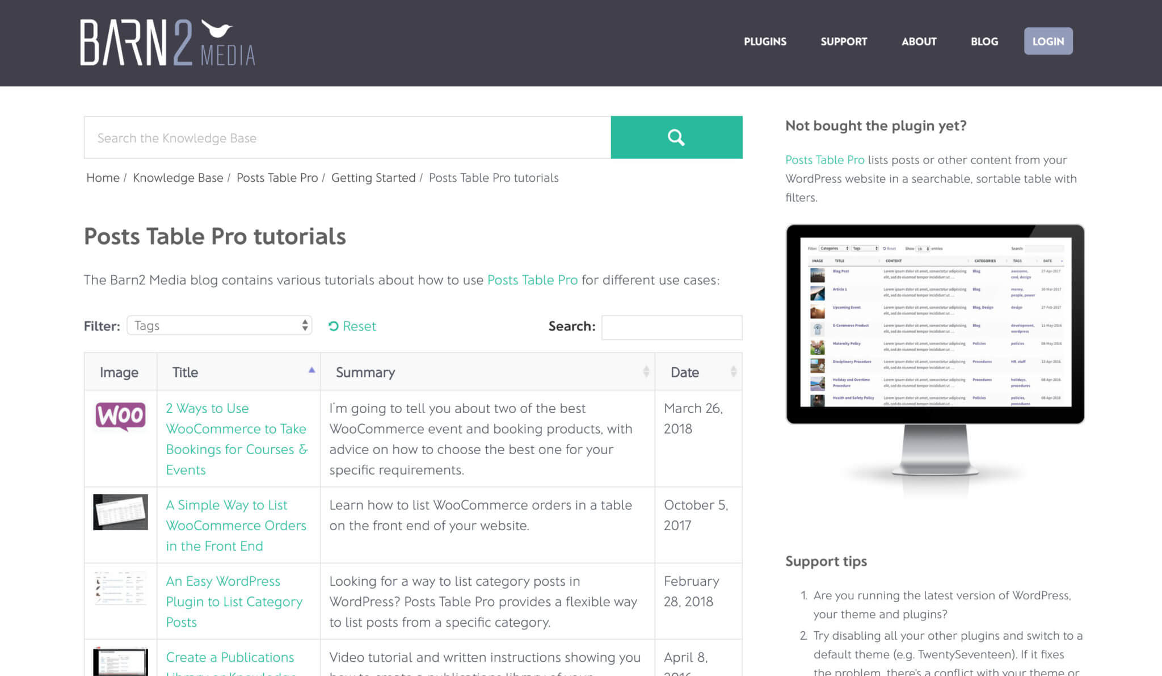Click the Woo logo thumbnail
Image resolution: width=1162 pixels, height=676 pixels.
(120, 416)
